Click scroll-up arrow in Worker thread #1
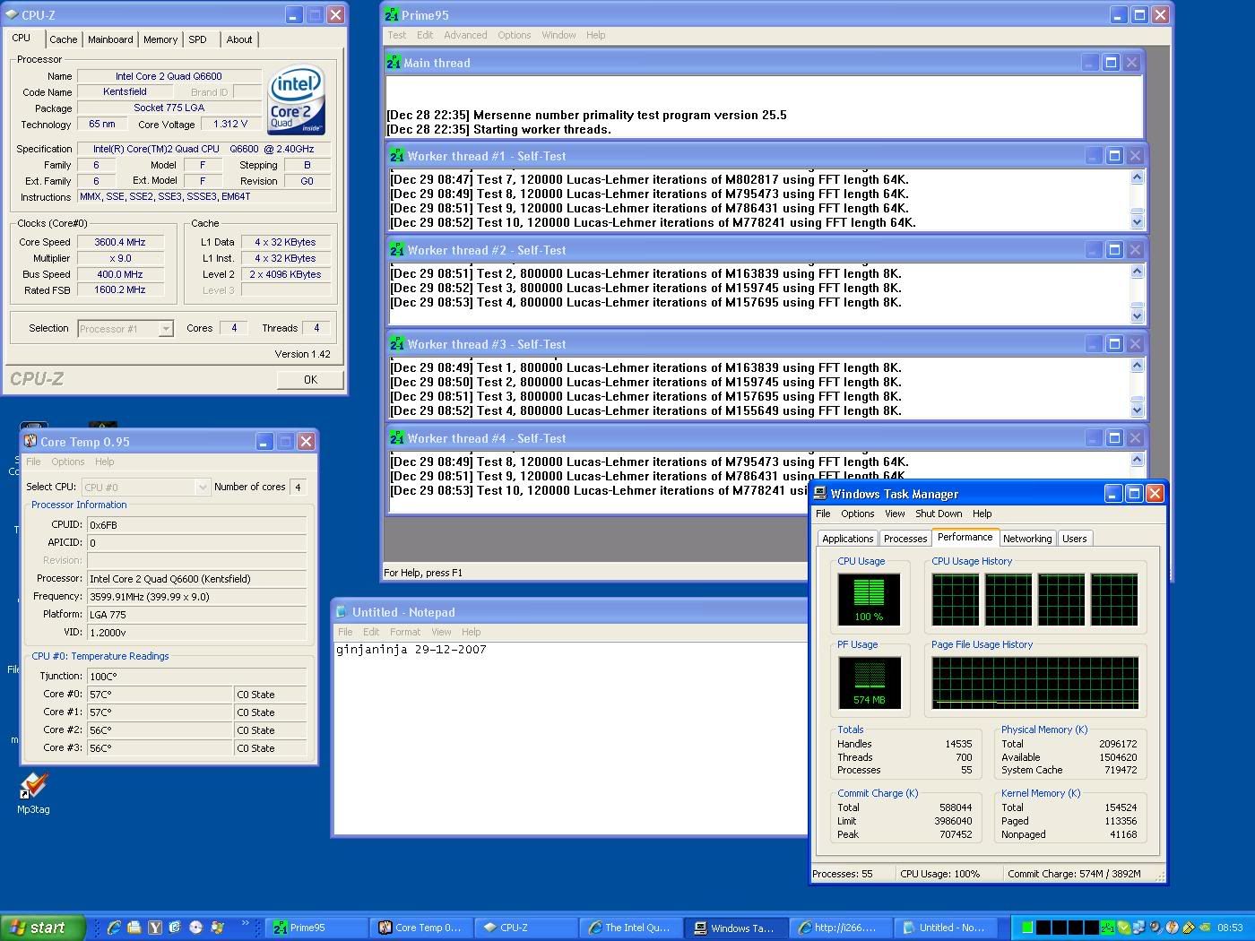 pyautogui.click(x=1137, y=177)
